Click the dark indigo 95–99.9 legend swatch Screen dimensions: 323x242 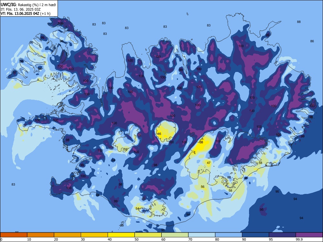coord(282,235)
